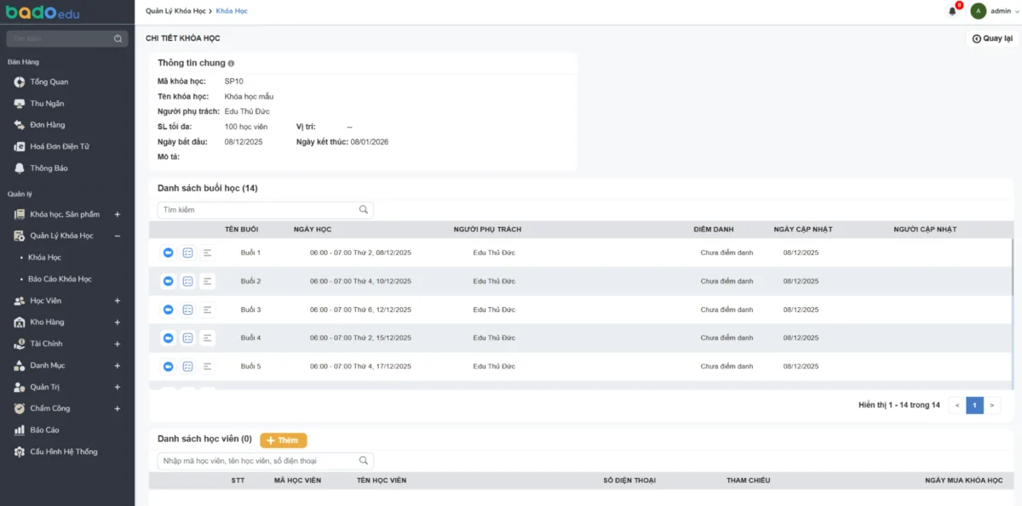Screen dimensions: 1022x506
Task: Click Zoom video icon for Buổi 5
Action: 168,367
